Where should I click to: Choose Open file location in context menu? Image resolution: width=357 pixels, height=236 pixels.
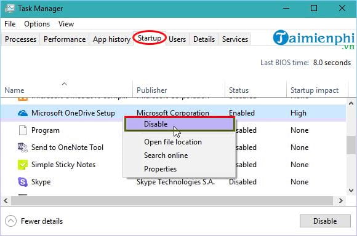point(173,142)
